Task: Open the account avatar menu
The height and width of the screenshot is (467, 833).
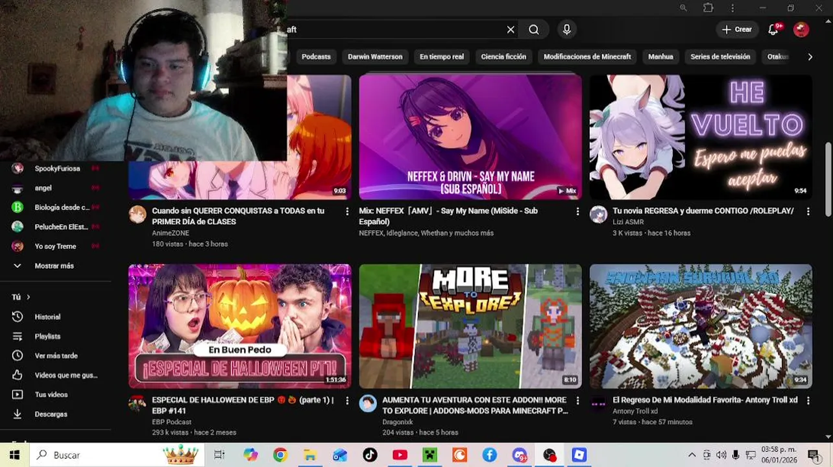Action: pos(801,29)
